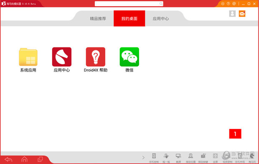The height and width of the screenshot is (164, 259).
Task: Click the @ feedback icon
Action: click(234, 4)
